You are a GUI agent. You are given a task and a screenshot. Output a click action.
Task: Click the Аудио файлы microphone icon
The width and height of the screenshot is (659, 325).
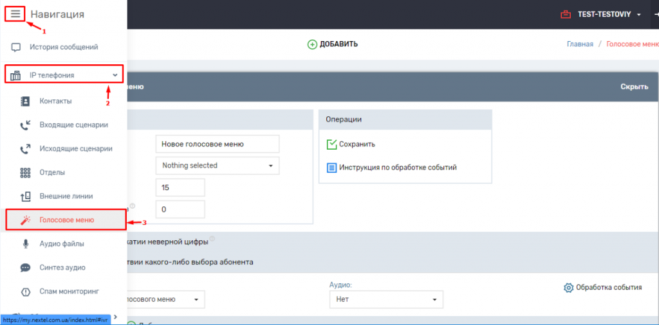point(25,243)
